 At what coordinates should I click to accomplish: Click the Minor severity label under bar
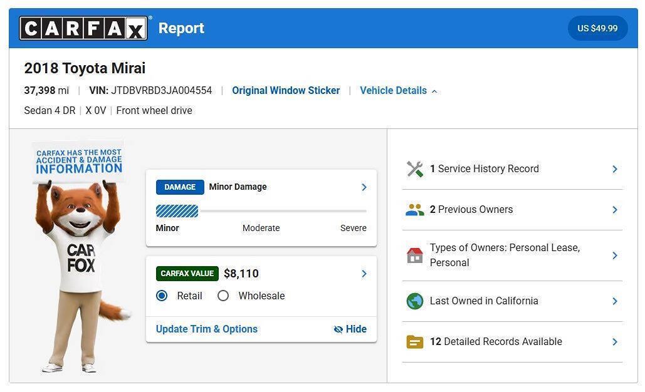click(167, 228)
